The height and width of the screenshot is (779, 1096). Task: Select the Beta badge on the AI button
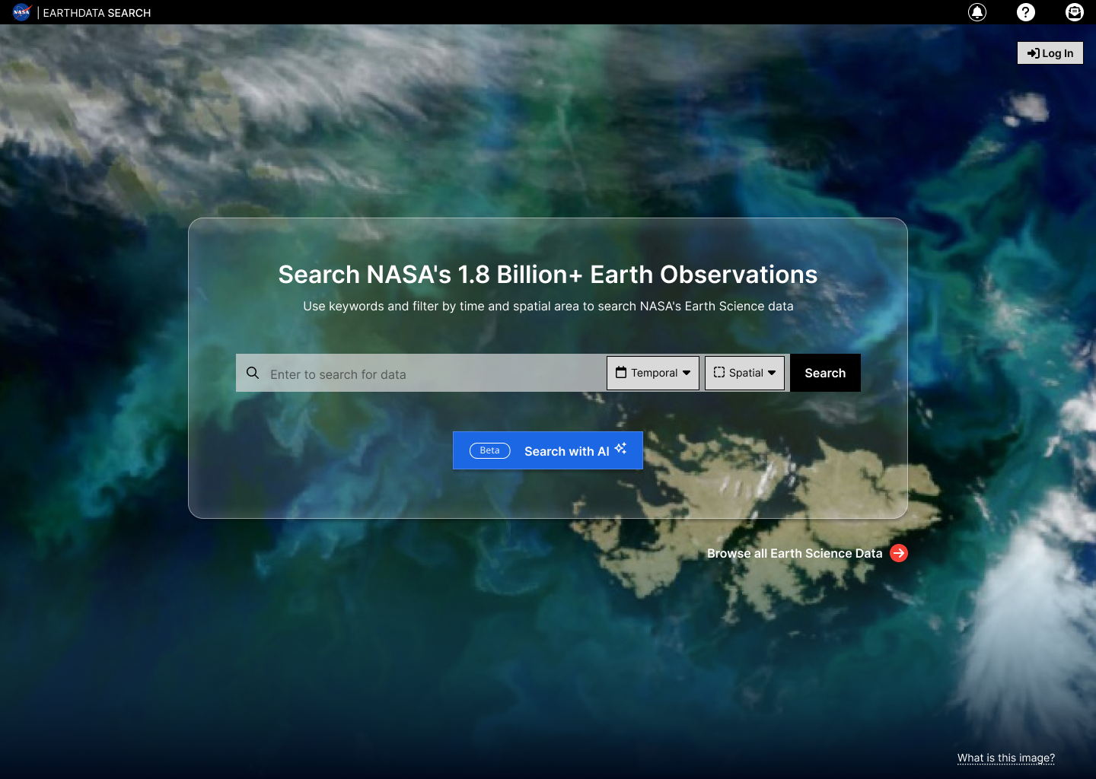click(489, 450)
